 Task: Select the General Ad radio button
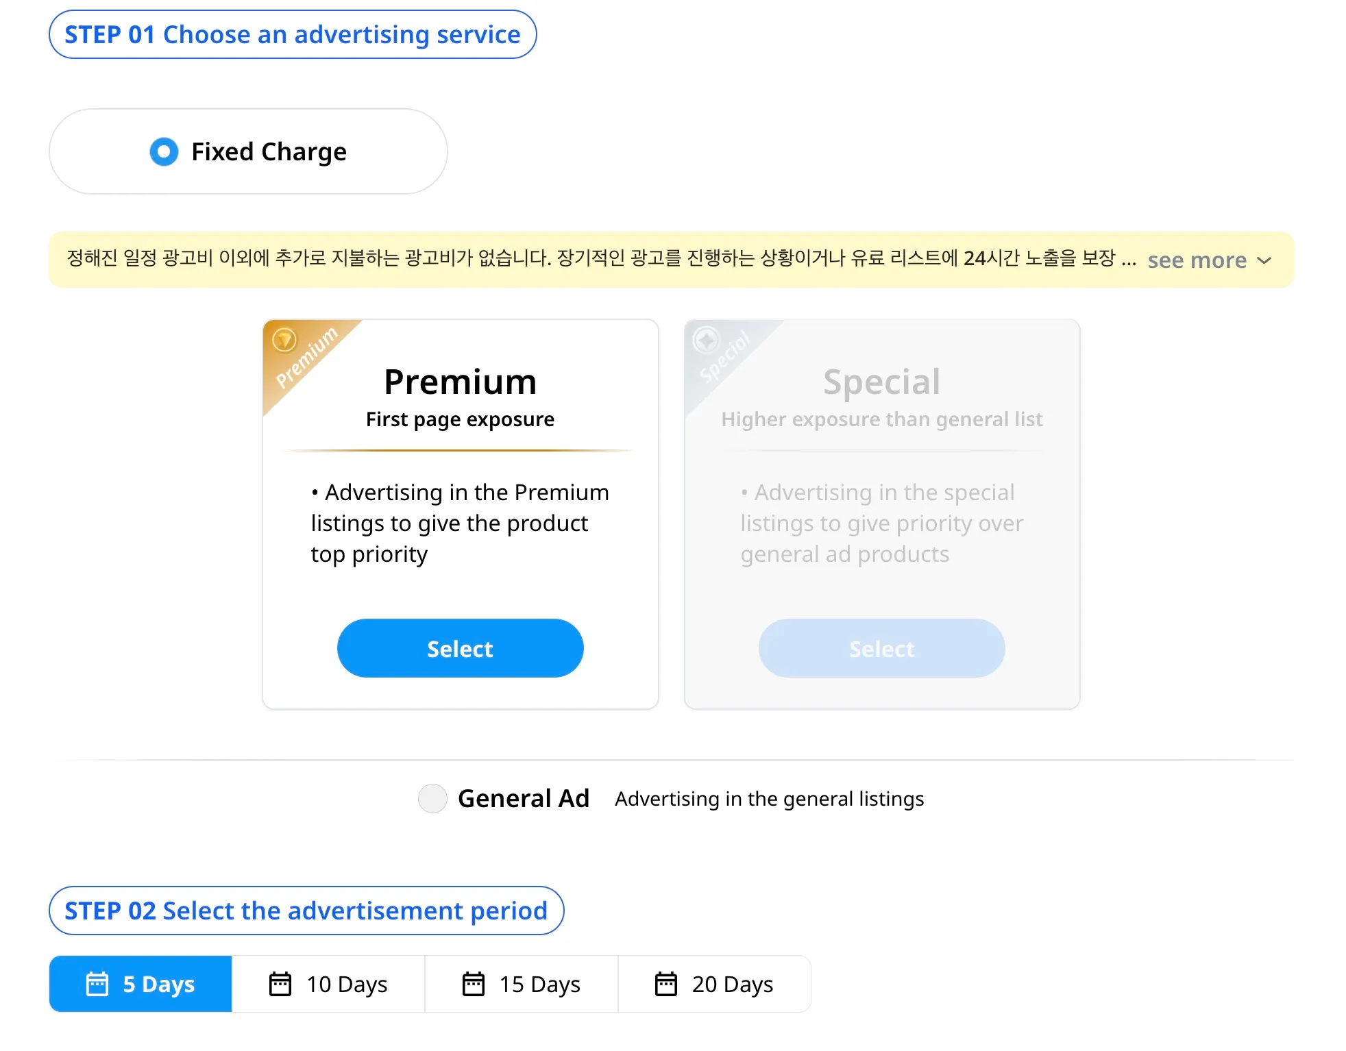coord(432,798)
